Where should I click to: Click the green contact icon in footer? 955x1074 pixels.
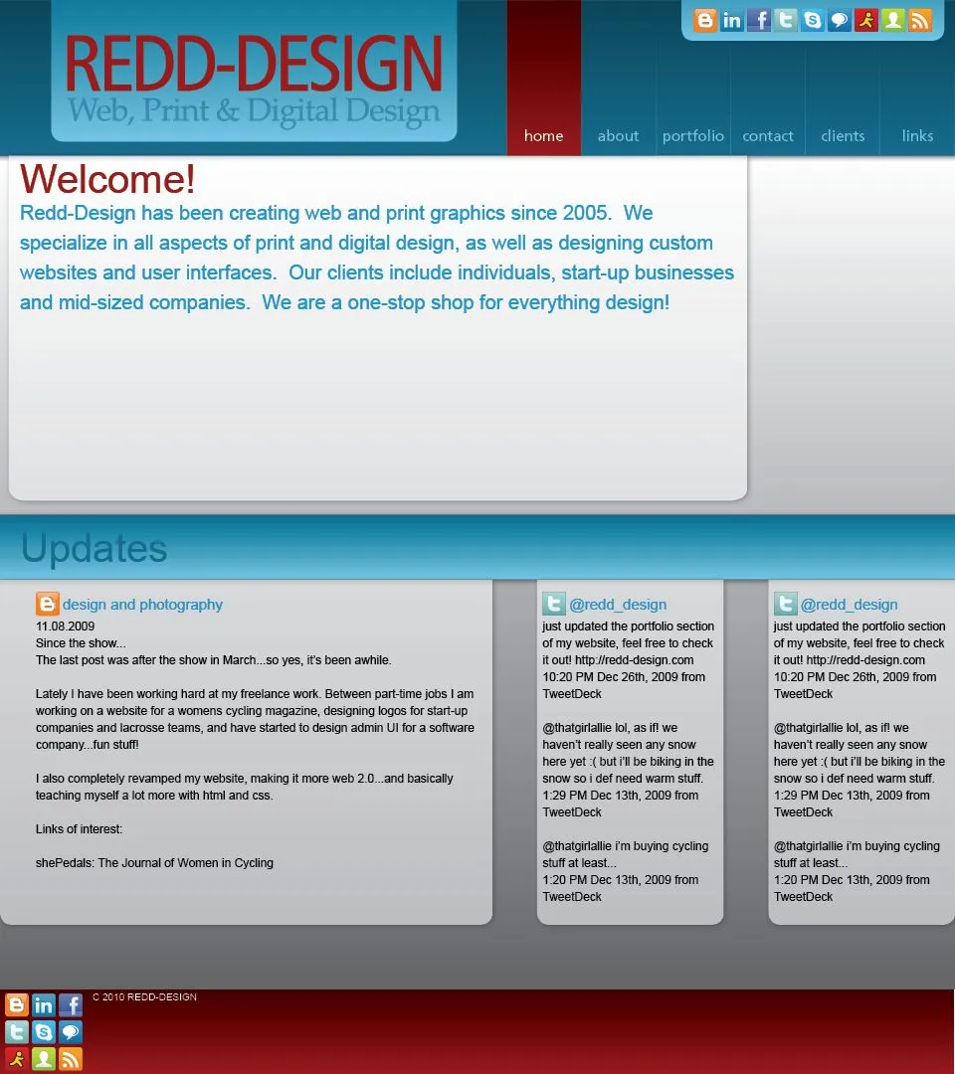[44, 1059]
